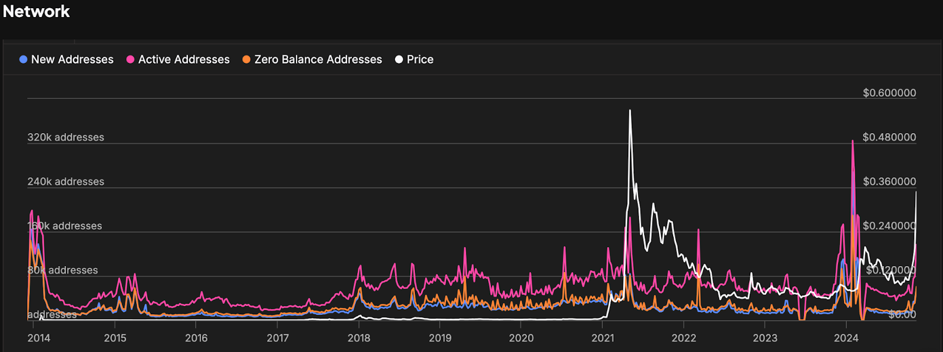Toggle the Active Addresses legend series
Viewport: 943px width, 352px height.
point(178,59)
